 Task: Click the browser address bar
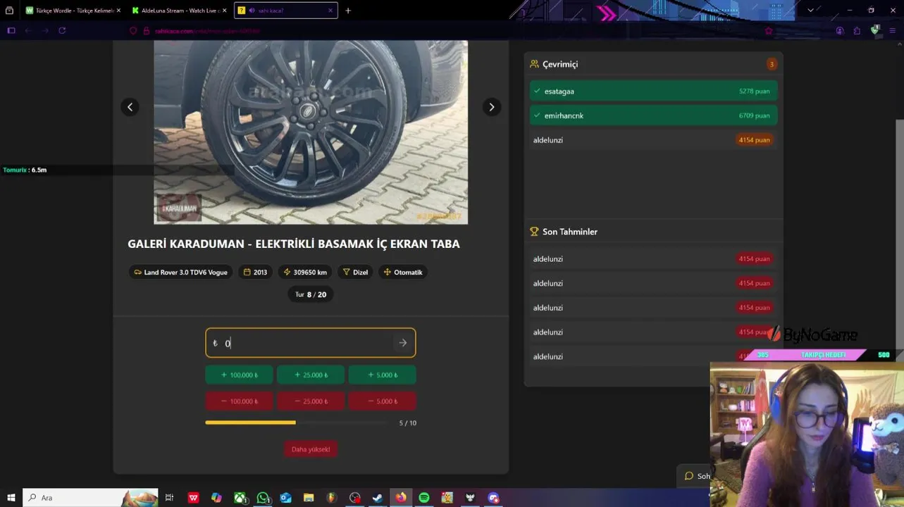pos(451,30)
